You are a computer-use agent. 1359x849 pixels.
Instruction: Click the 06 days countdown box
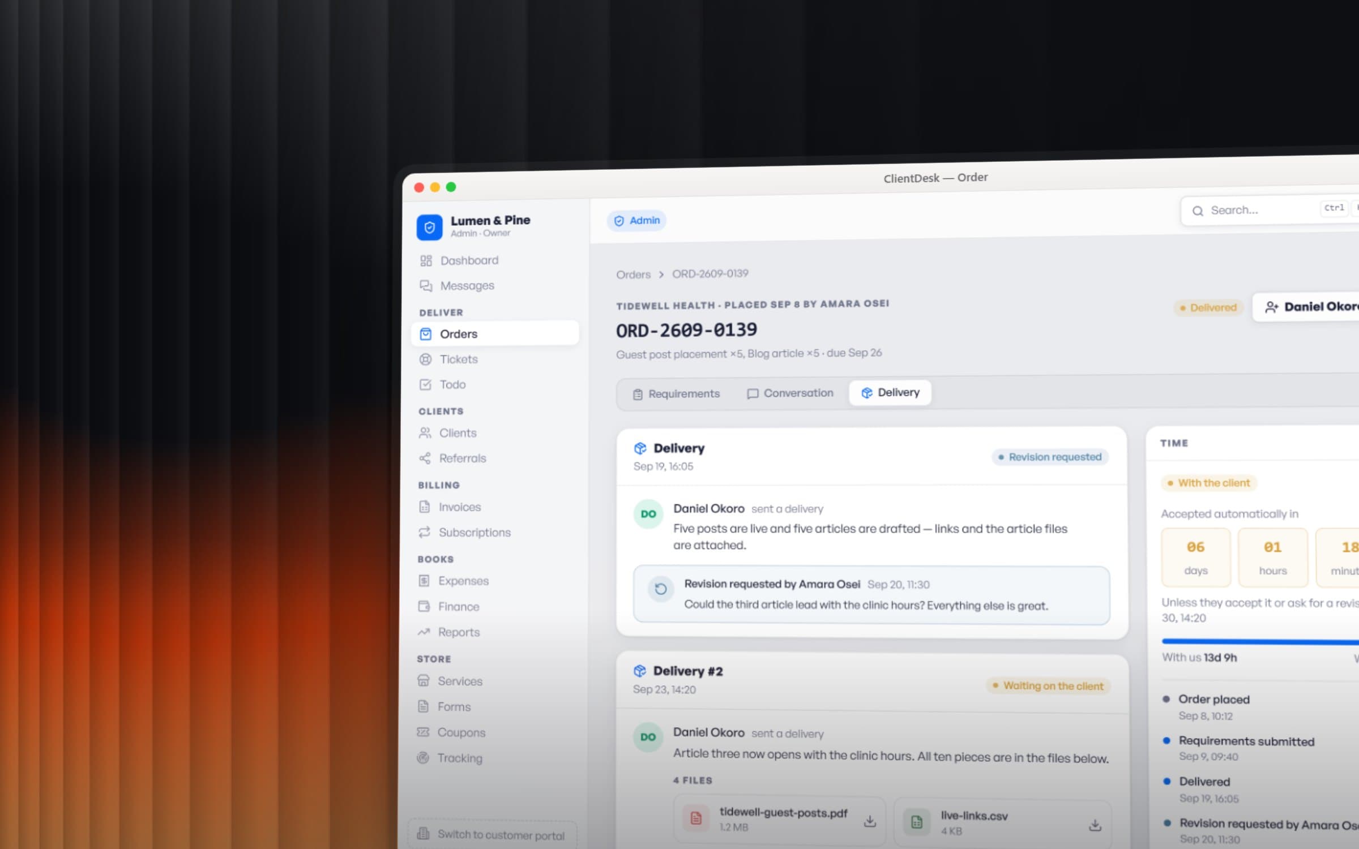1196,558
